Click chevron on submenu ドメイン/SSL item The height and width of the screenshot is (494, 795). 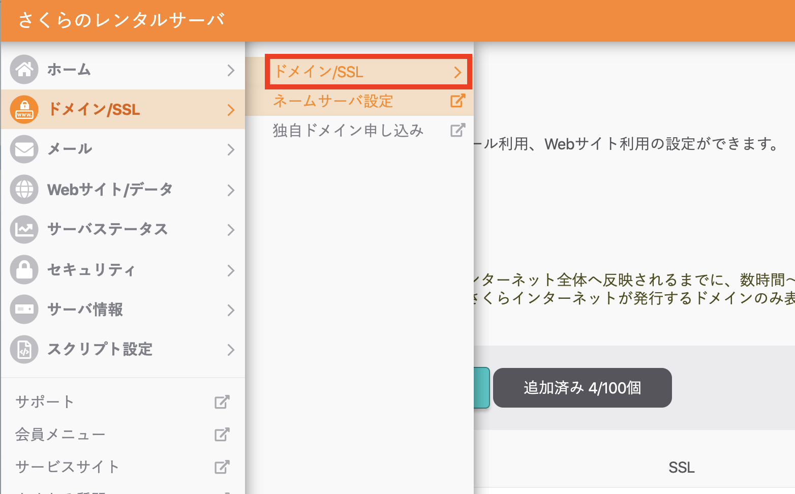(x=457, y=72)
